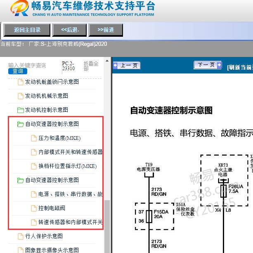Click the 自动变速器控制示意图 page heading
The width and height of the screenshot is (253, 253).
tap(171, 110)
